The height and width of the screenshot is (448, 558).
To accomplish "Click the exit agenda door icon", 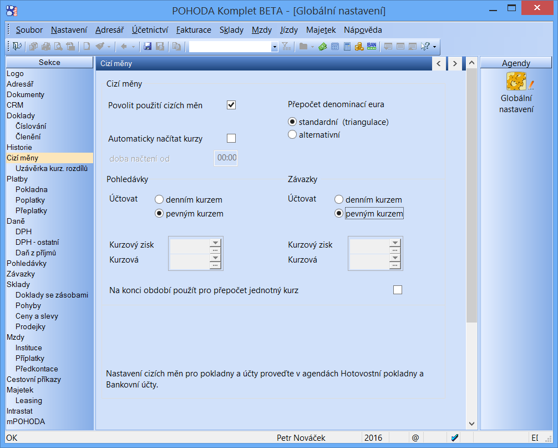I will (x=17, y=46).
